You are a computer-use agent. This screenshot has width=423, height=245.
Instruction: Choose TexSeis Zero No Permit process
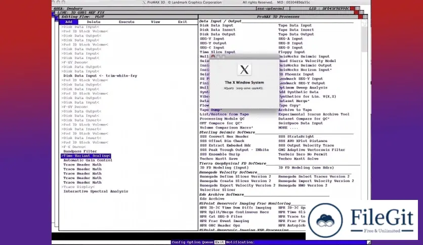coord(303,154)
